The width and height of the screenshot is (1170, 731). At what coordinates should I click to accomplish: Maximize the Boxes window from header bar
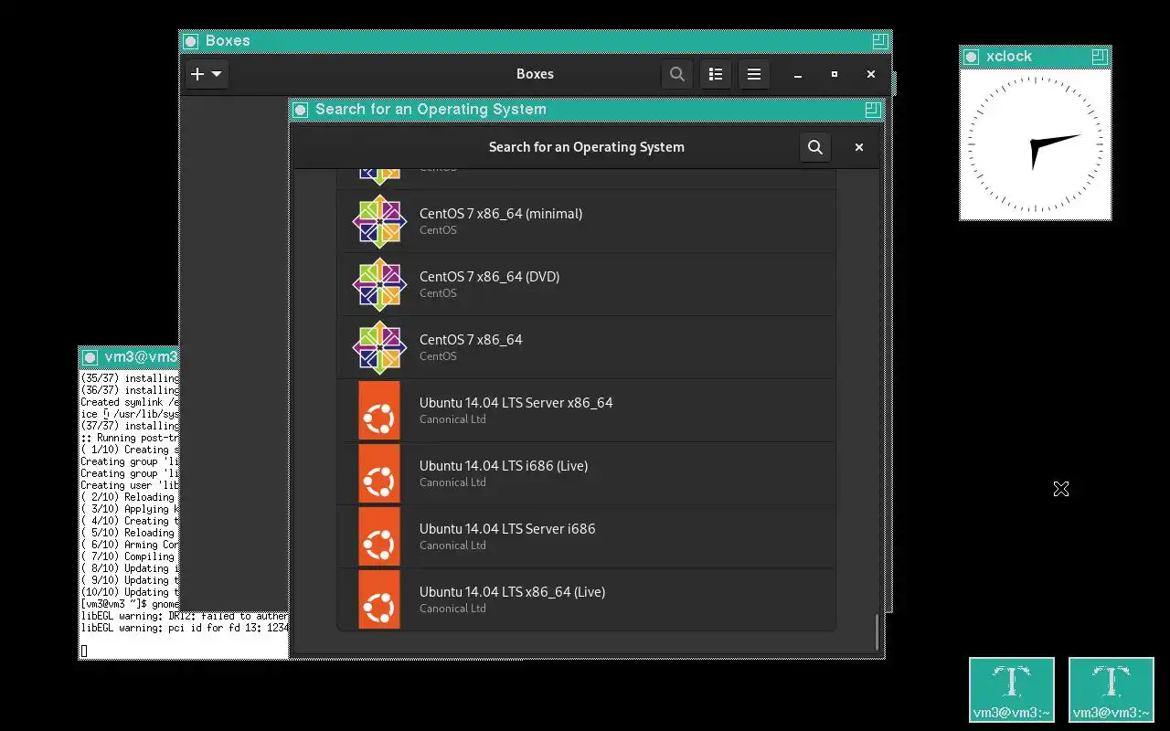click(835, 74)
